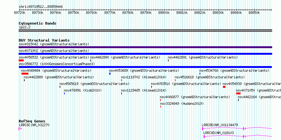
Task: Open nsv1129465 Alsmadi2014 variant label
Action: [144, 90]
